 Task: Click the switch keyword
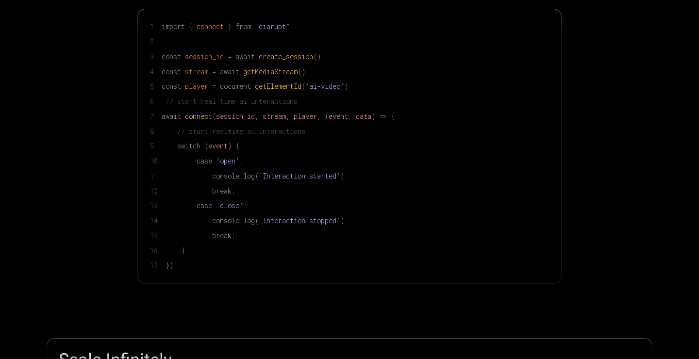click(189, 146)
